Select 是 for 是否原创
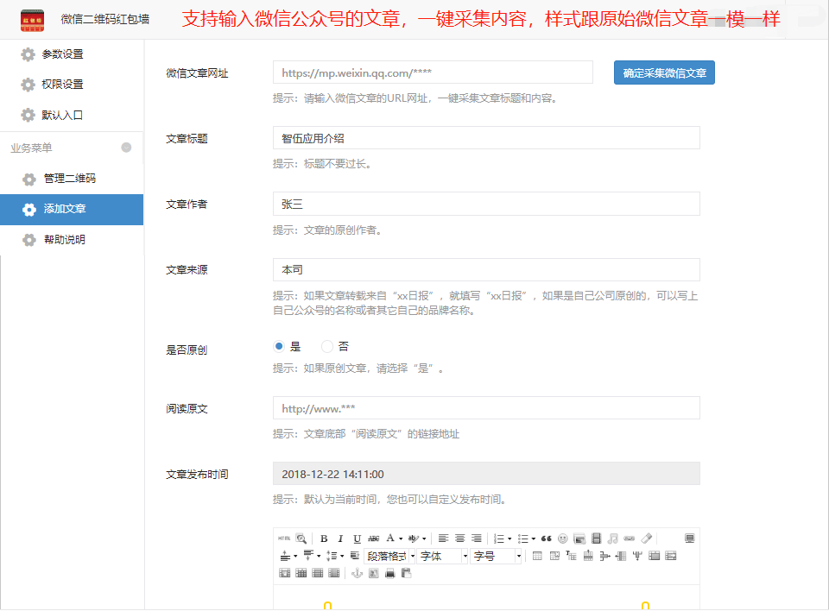 279,347
